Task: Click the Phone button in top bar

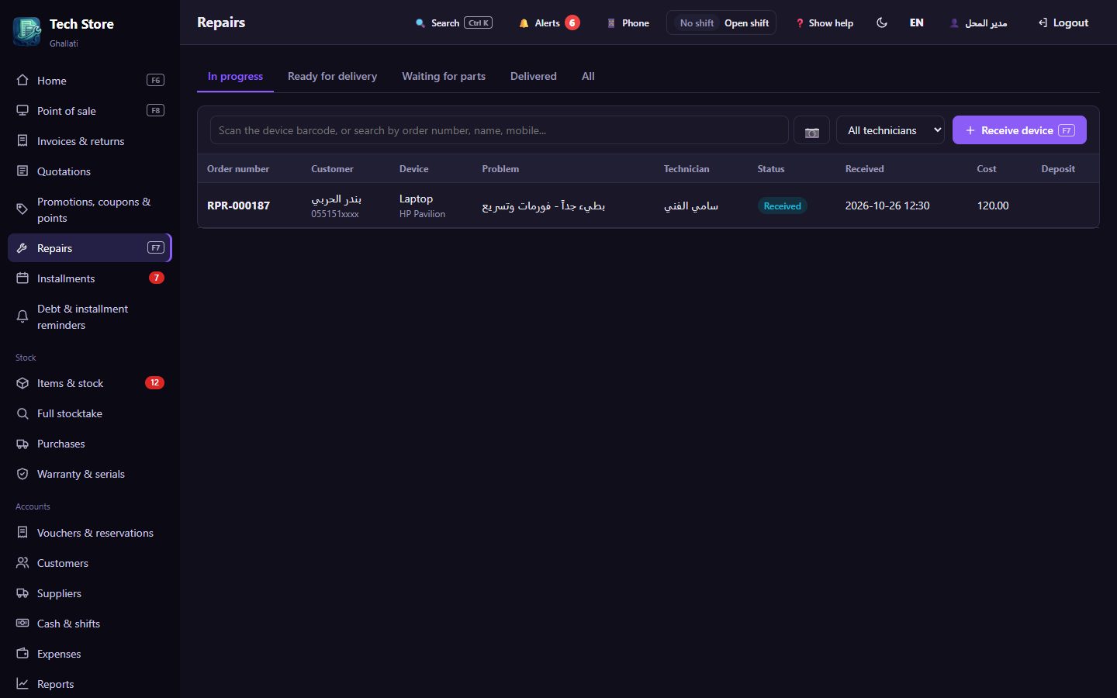Action: pyautogui.click(x=628, y=22)
